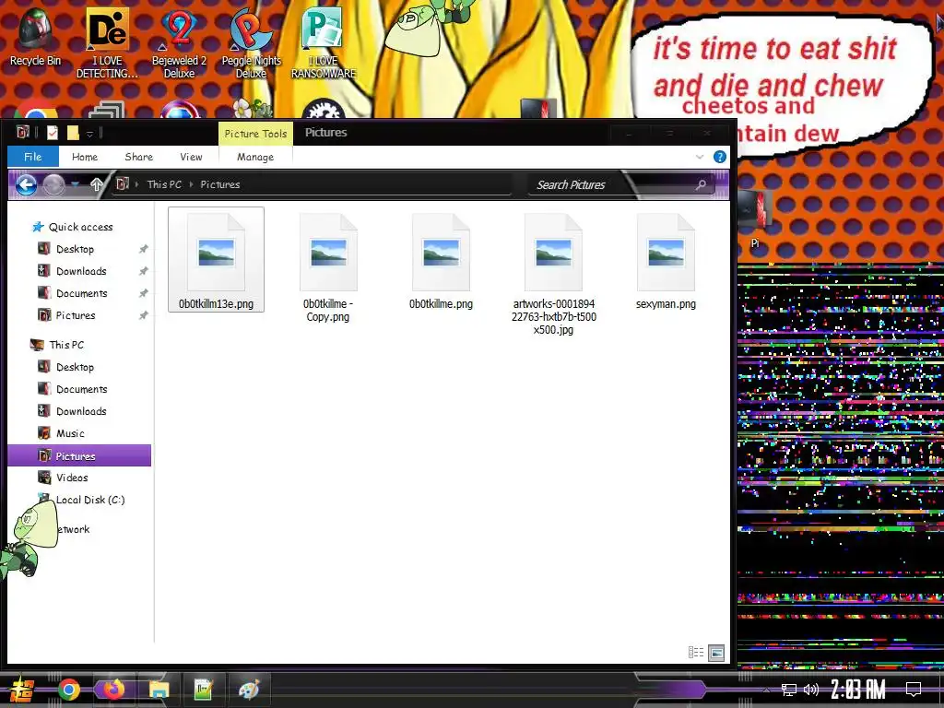Viewport: 944px width, 708px height.
Task: Open the Start menu button
Action: pos(22,690)
